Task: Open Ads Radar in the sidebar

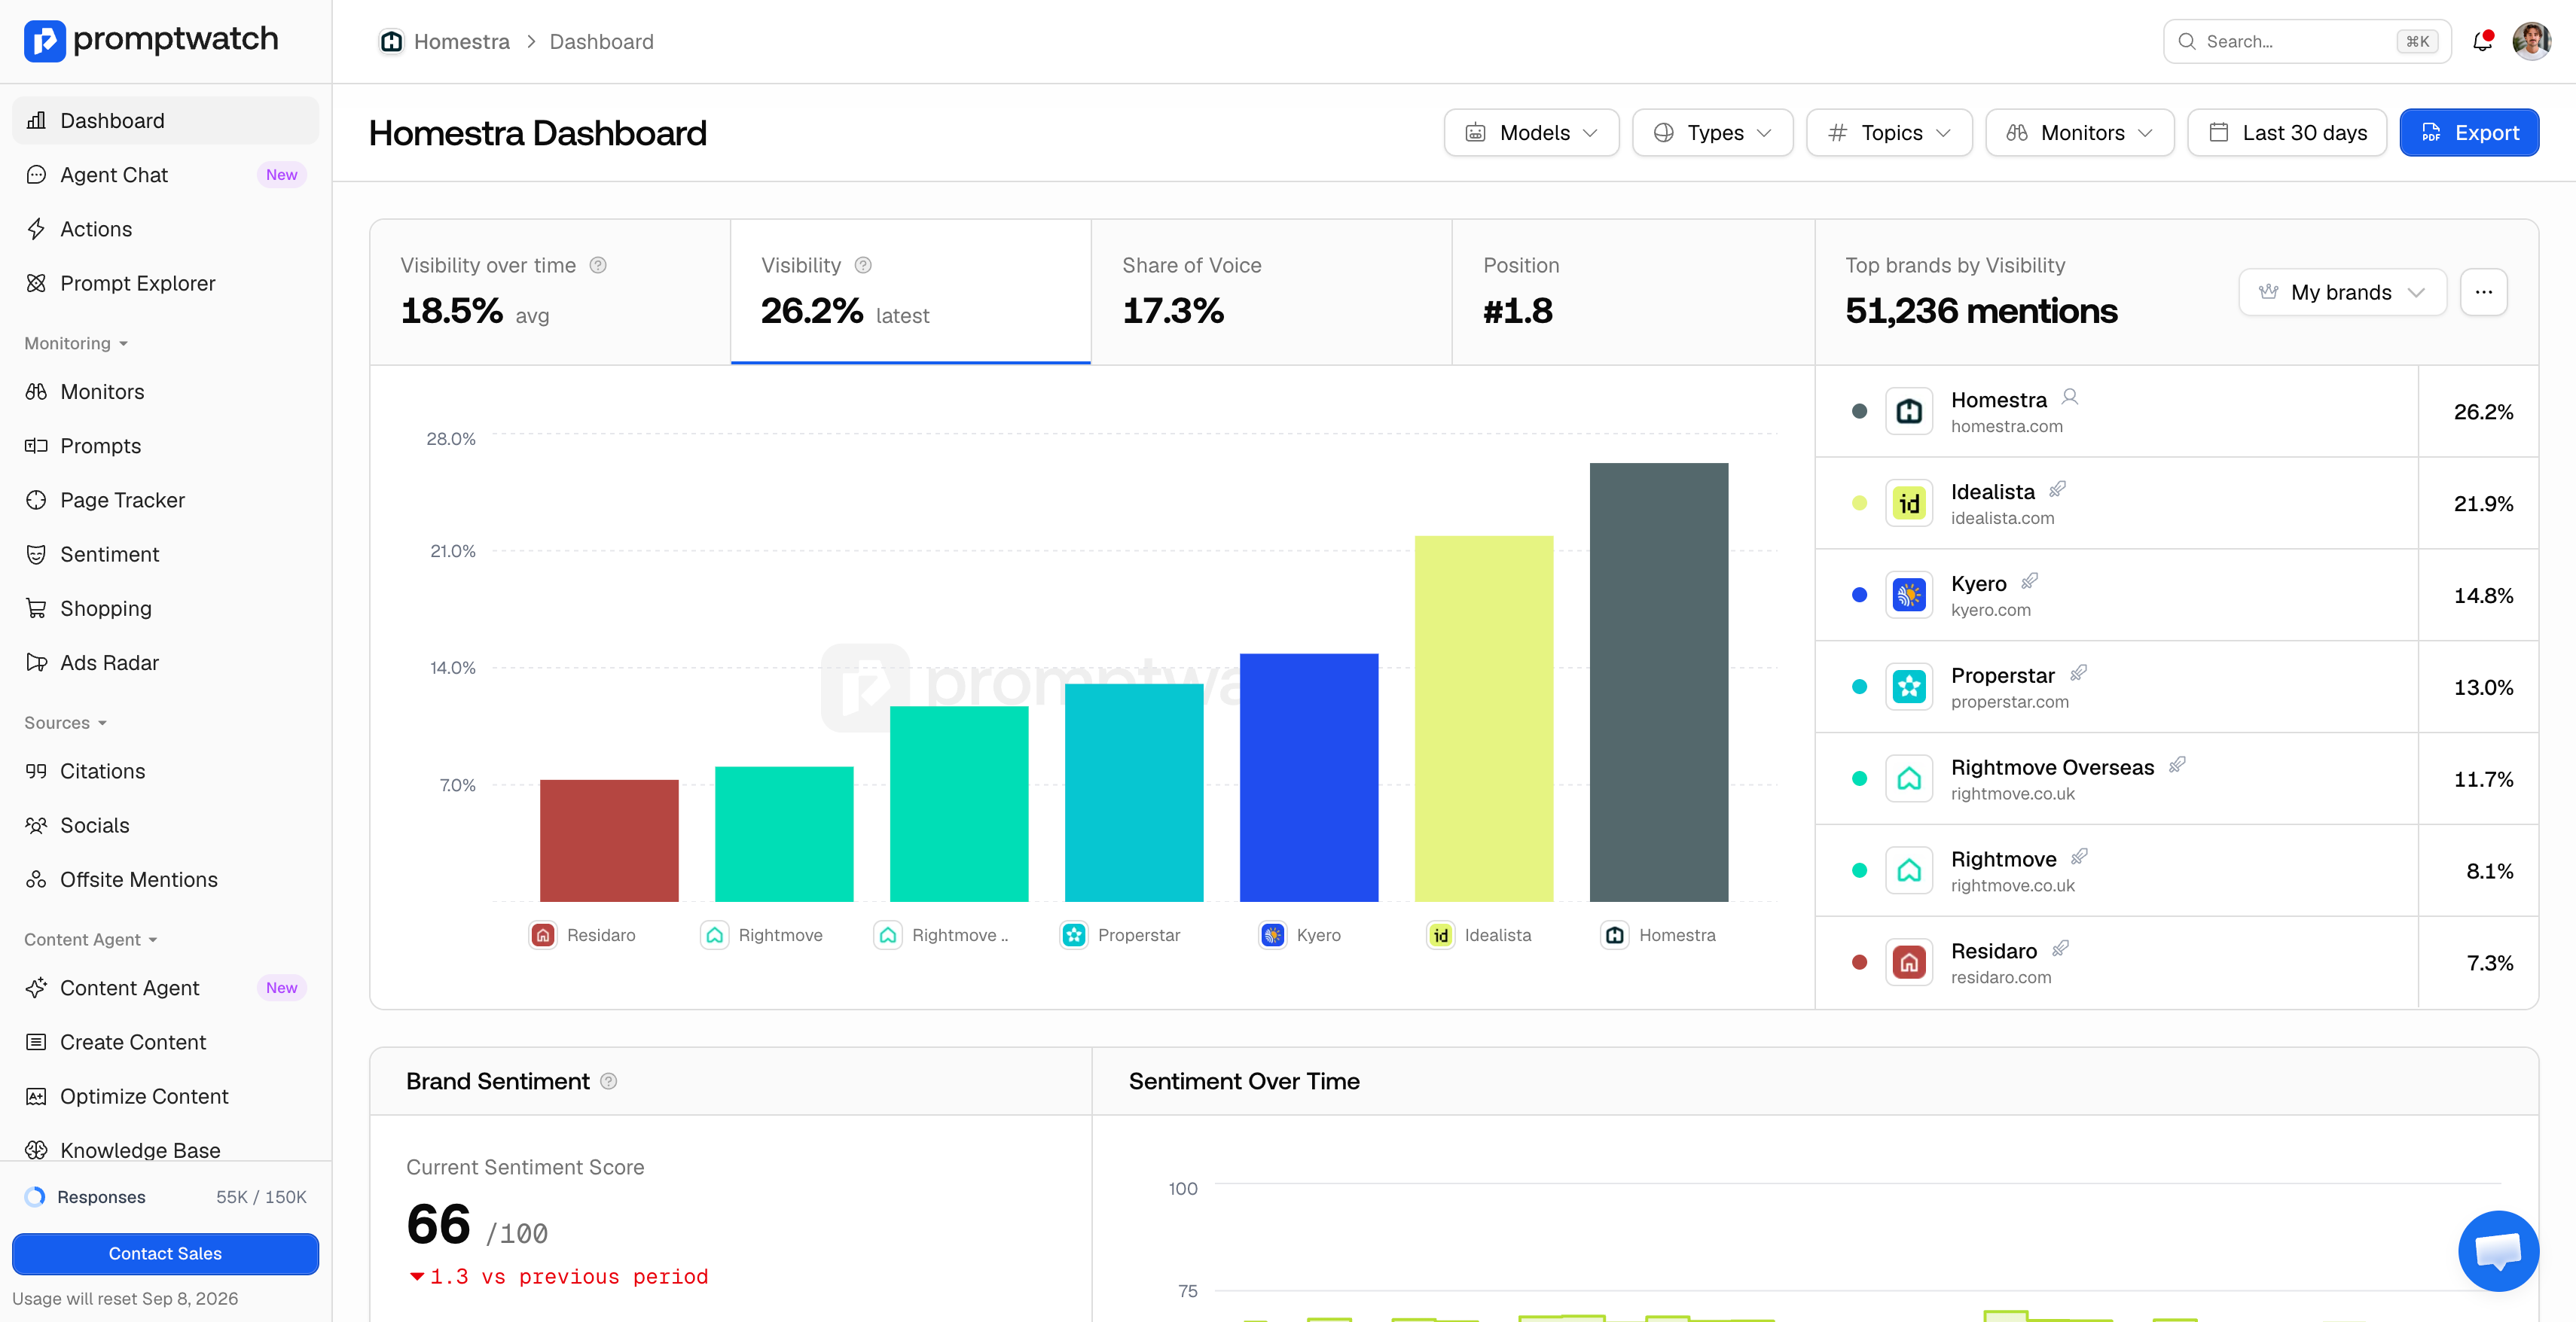Action: pos(165,663)
